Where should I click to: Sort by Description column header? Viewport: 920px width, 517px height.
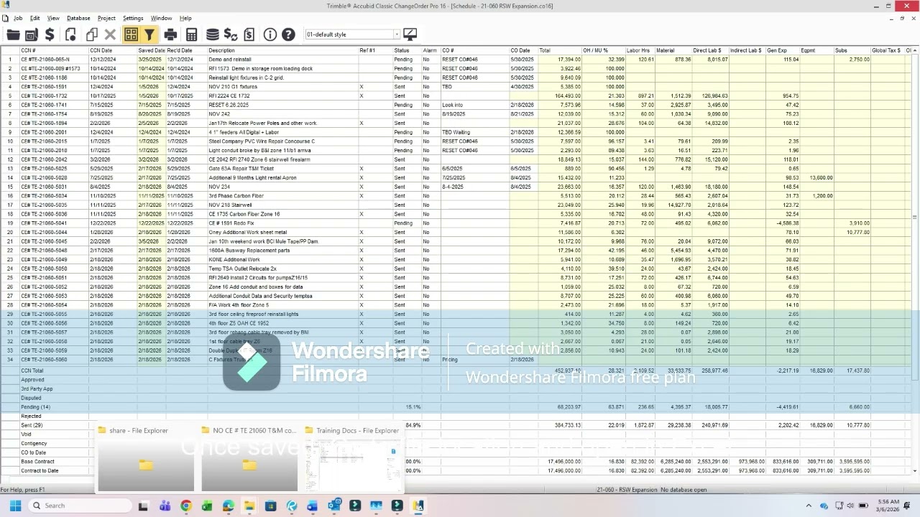click(282, 50)
